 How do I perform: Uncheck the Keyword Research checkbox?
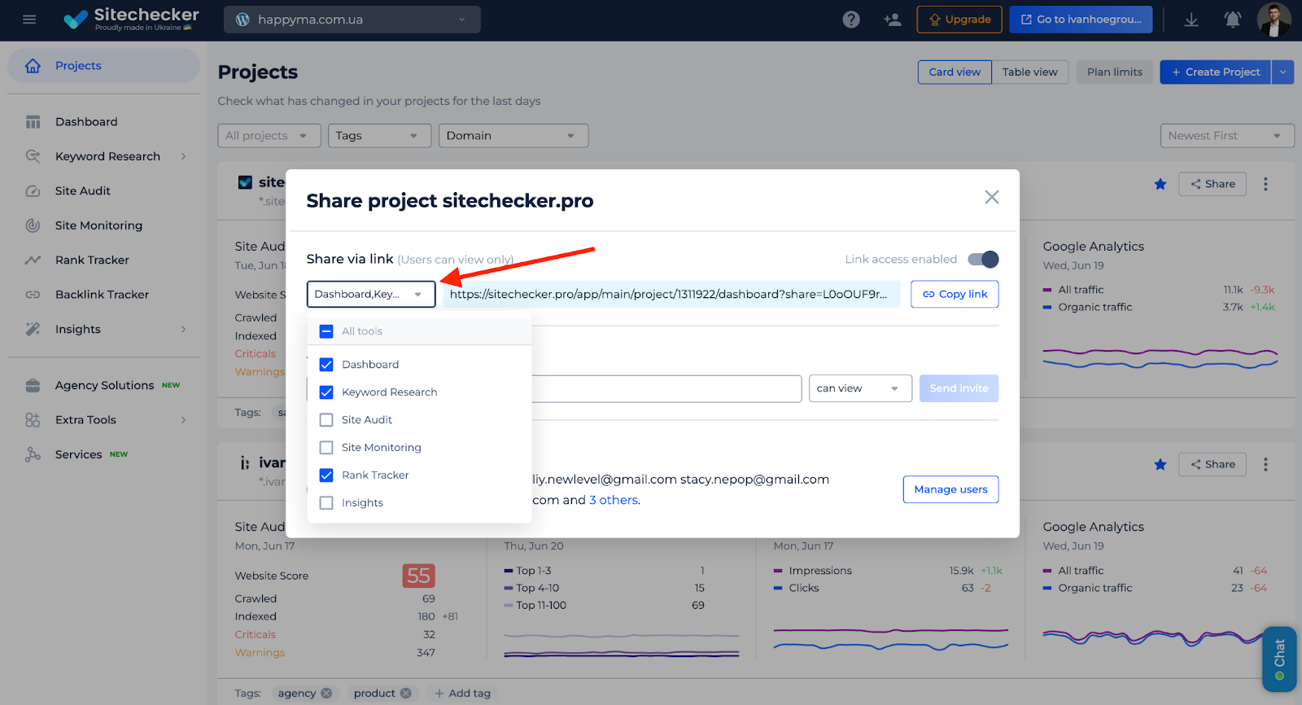pos(326,392)
